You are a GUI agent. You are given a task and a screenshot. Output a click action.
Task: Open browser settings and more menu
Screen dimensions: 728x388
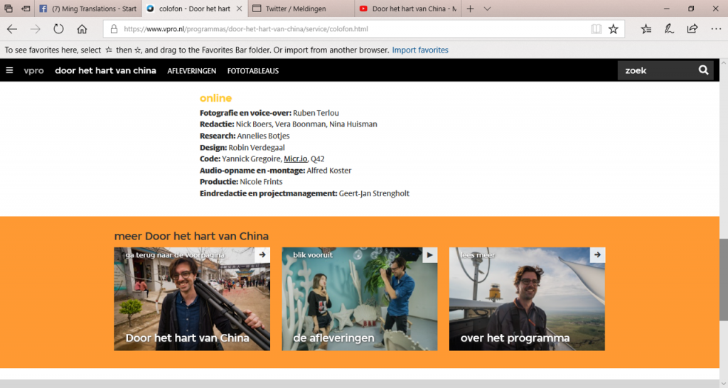(716, 28)
